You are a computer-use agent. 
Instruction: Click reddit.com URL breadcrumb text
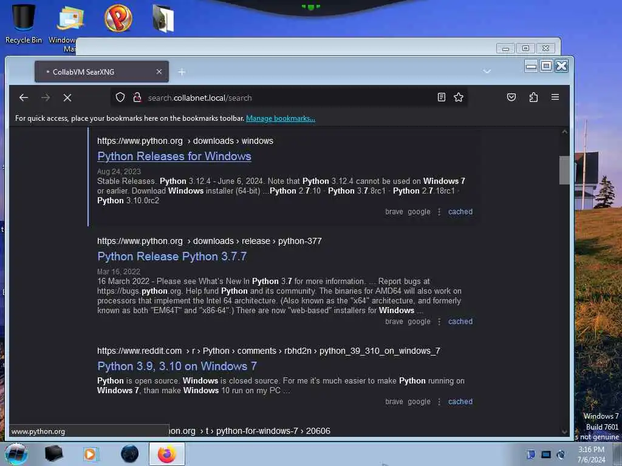[x=268, y=351]
